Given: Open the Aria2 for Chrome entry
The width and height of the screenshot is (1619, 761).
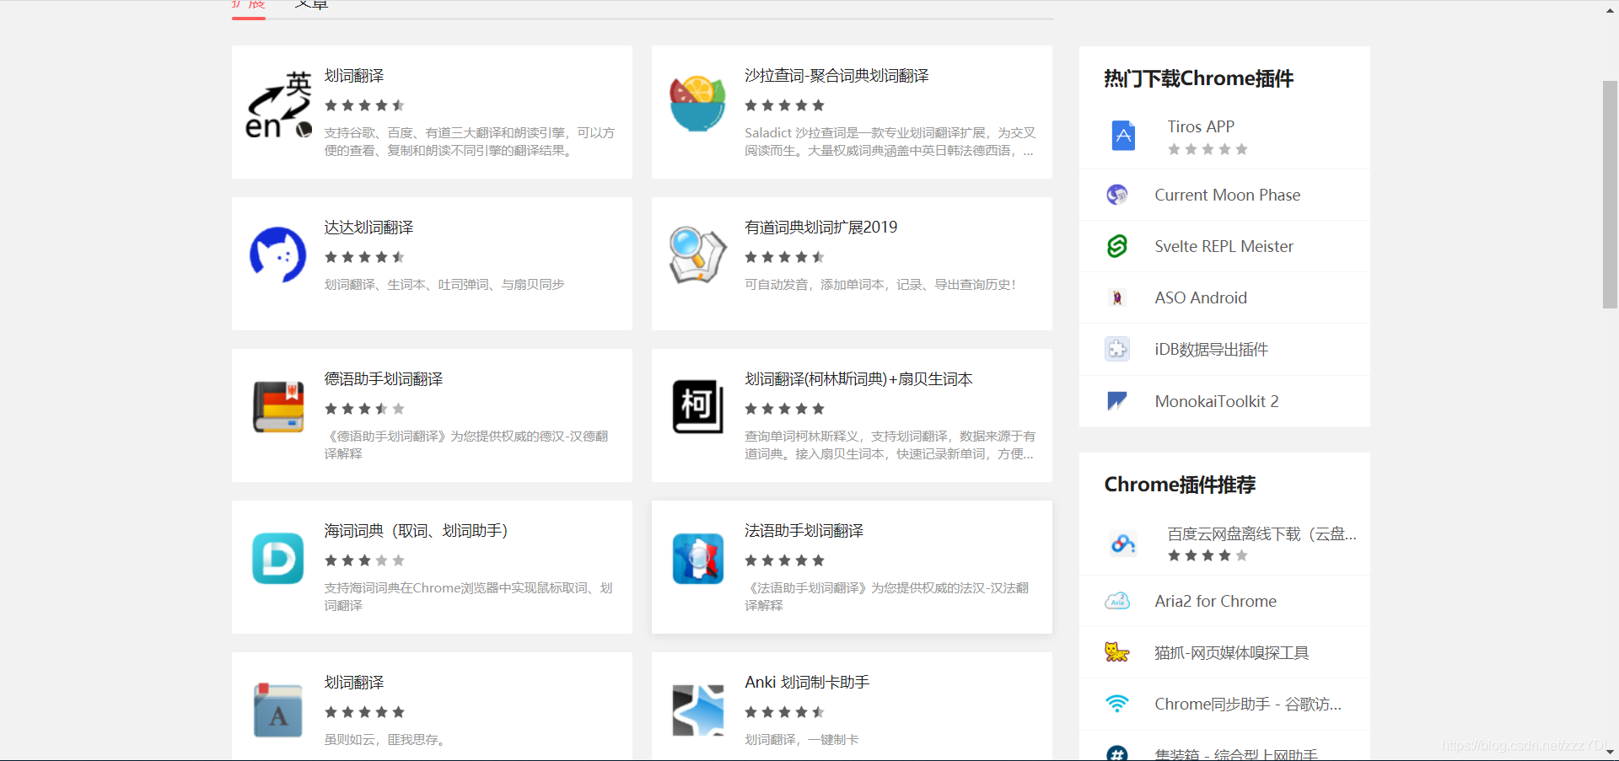Looking at the screenshot, I should pyautogui.click(x=1215, y=601).
